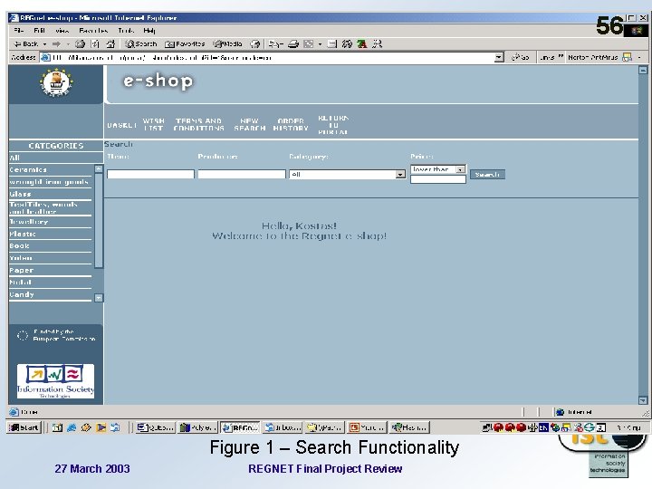Open the Favorites menu
652x489 pixels.
click(x=93, y=31)
